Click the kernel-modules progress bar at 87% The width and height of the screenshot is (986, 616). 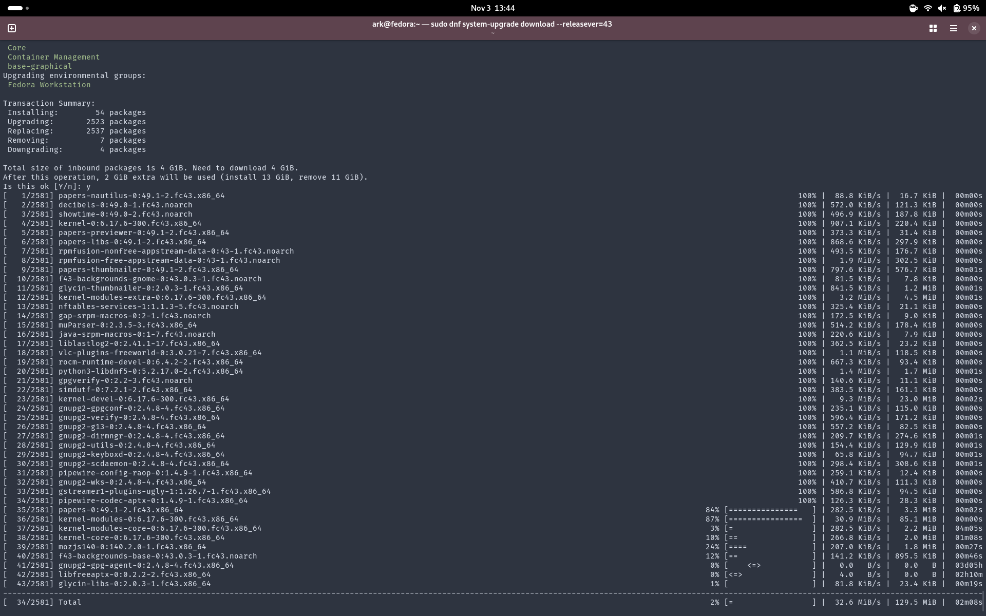point(770,519)
